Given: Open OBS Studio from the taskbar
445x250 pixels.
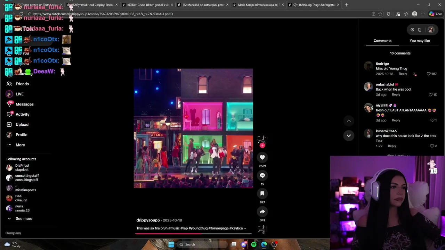Looking at the screenshot, I should pyautogui.click(x=274, y=244).
